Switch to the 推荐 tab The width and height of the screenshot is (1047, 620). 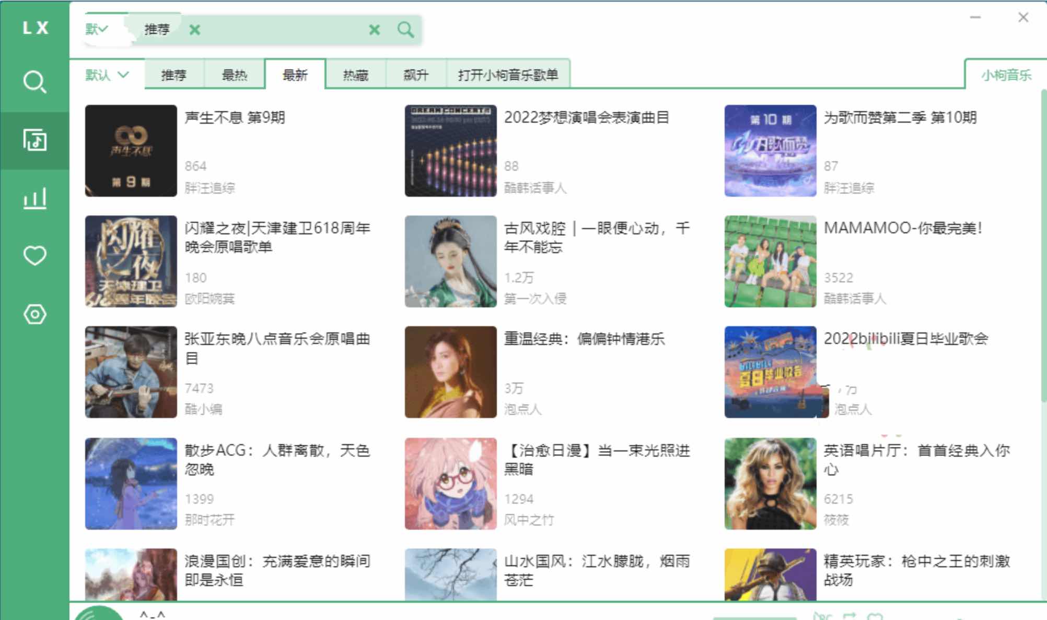click(x=174, y=75)
